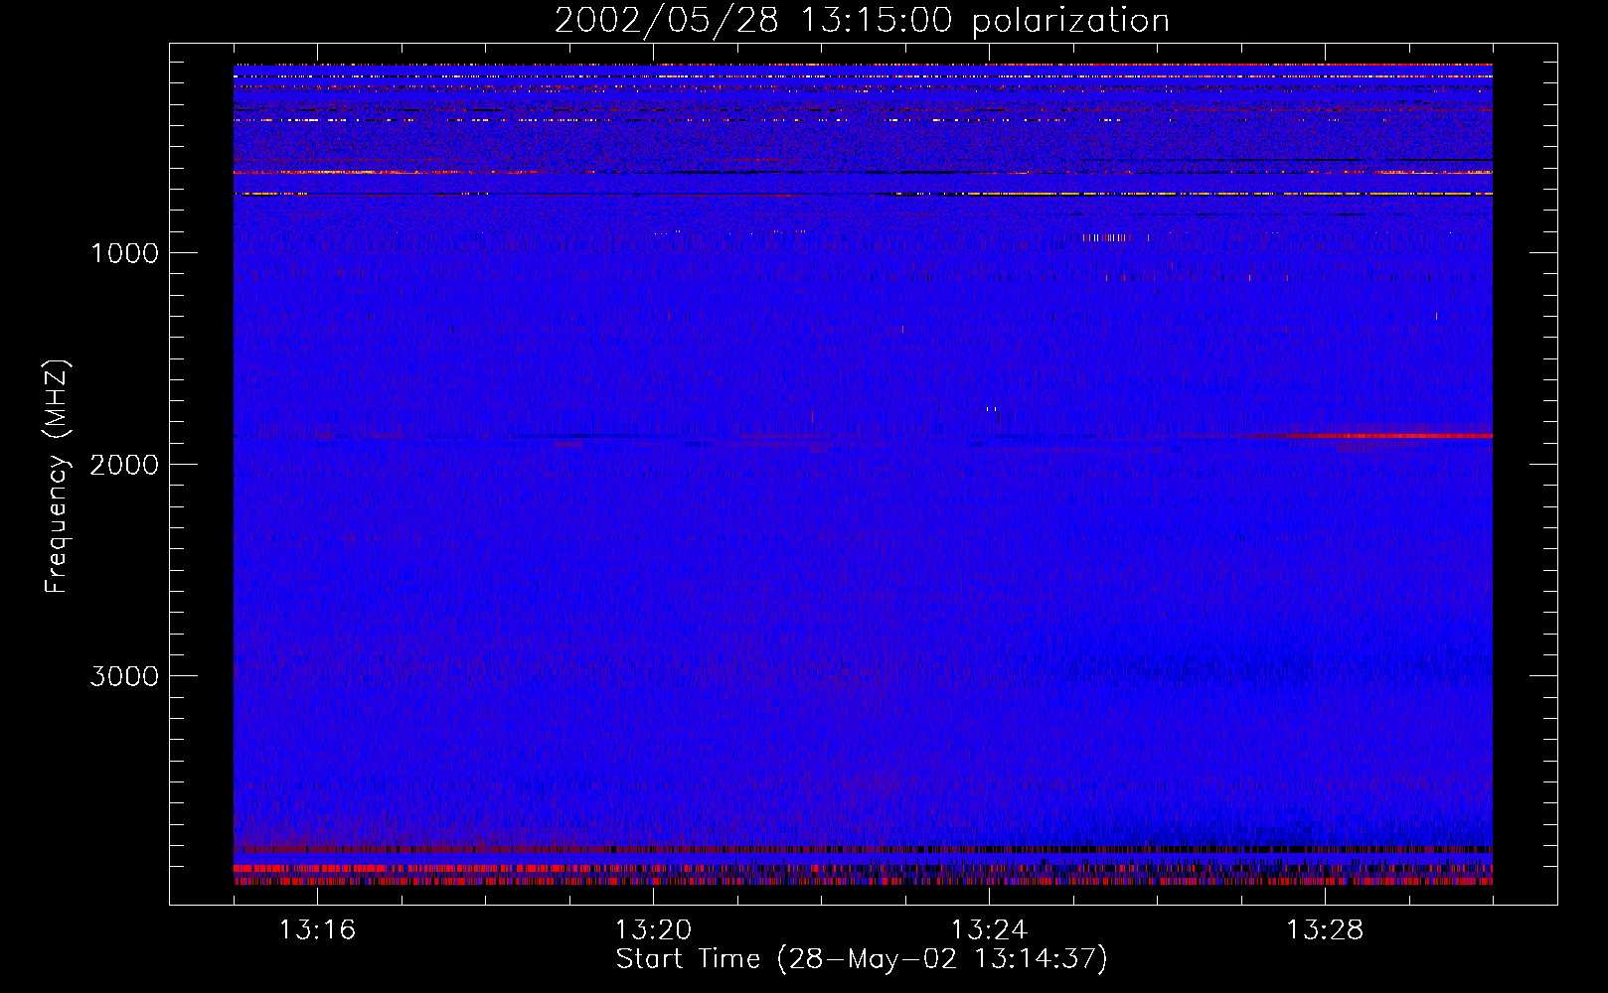This screenshot has width=1608, height=993.
Task: Click the 13:24 time tick label
Action: 989,930
